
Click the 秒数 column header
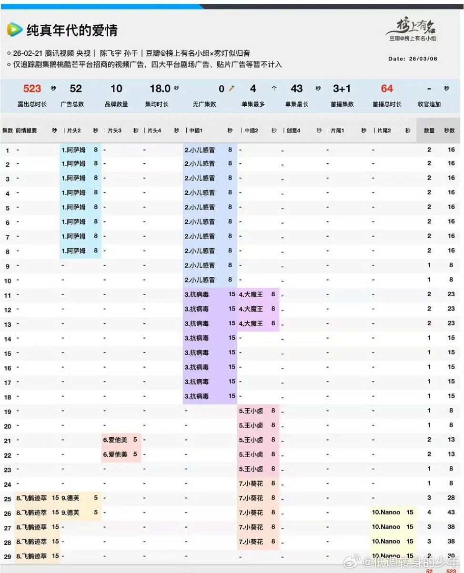click(449, 130)
